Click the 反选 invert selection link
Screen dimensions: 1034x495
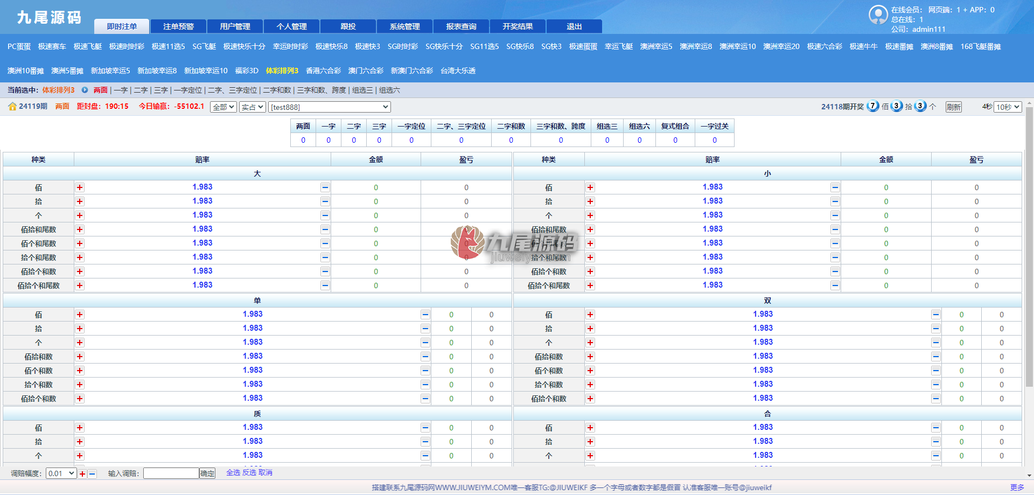[249, 472]
